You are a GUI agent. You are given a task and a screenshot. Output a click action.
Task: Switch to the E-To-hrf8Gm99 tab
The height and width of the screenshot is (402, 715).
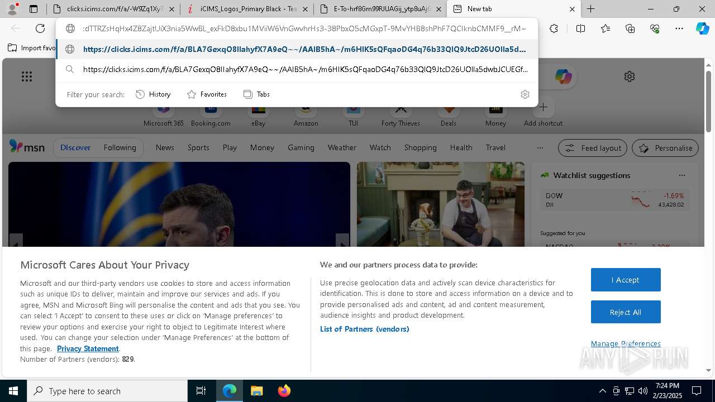tap(380, 9)
